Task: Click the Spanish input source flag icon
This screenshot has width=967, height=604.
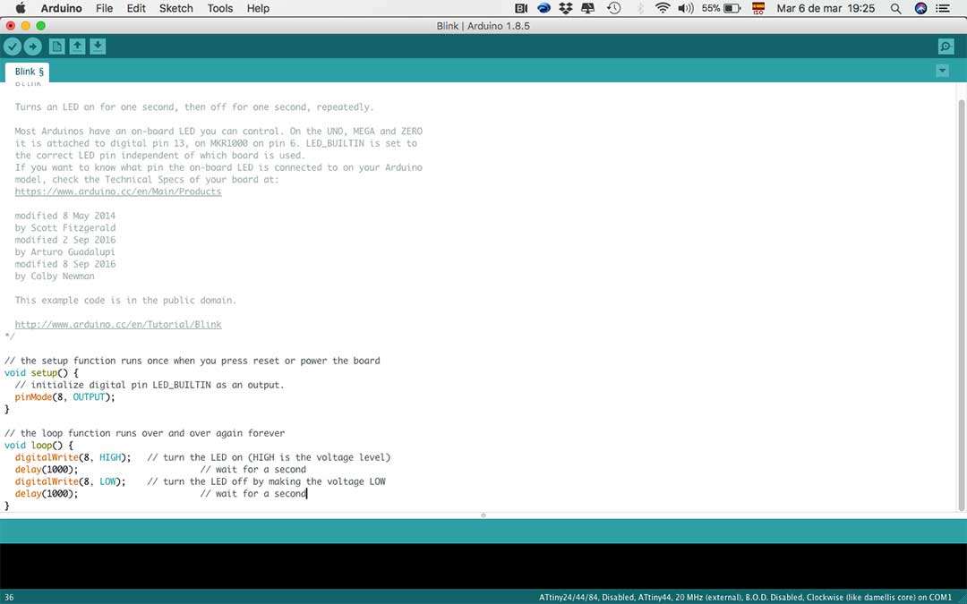Action: 758,8
